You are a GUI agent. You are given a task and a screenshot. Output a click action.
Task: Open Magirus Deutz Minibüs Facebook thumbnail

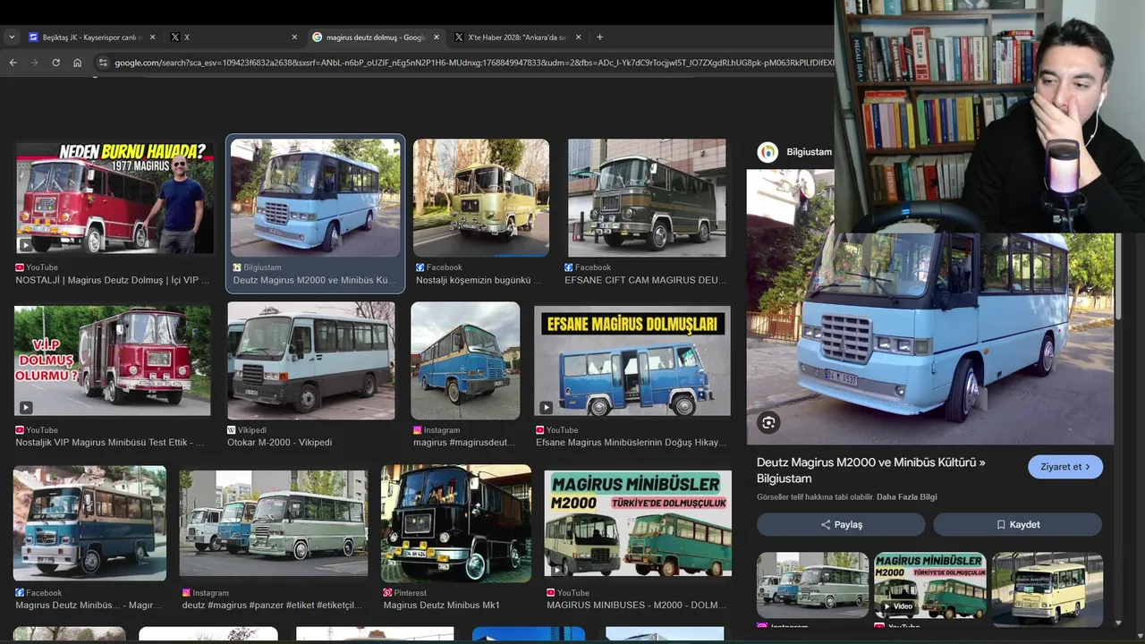[x=89, y=523]
